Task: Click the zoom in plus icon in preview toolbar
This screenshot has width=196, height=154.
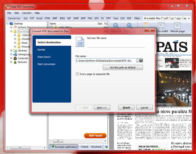Action: (x=116, y=25)
